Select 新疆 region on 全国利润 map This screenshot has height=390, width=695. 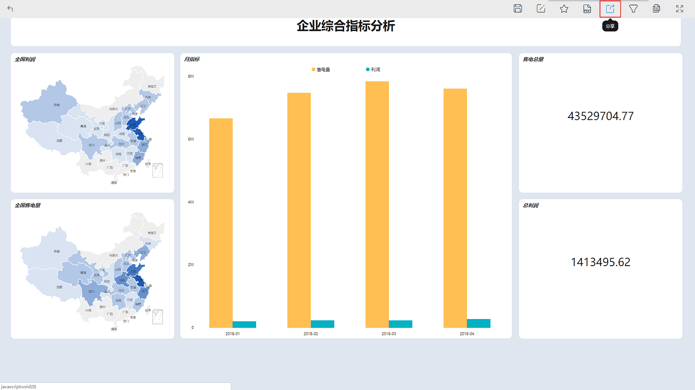pos(50,103)
